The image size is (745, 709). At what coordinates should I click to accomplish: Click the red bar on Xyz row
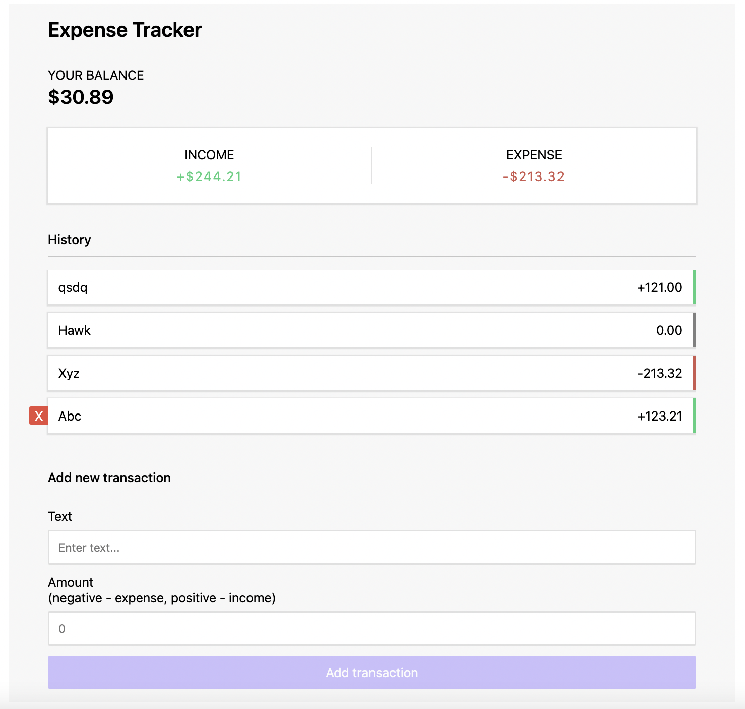[694, 373]
